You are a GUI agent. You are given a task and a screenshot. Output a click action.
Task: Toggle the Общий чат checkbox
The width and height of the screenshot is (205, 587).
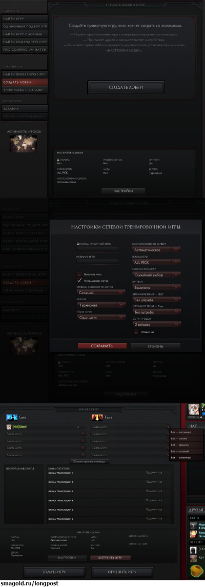click(x=136, y=331)
